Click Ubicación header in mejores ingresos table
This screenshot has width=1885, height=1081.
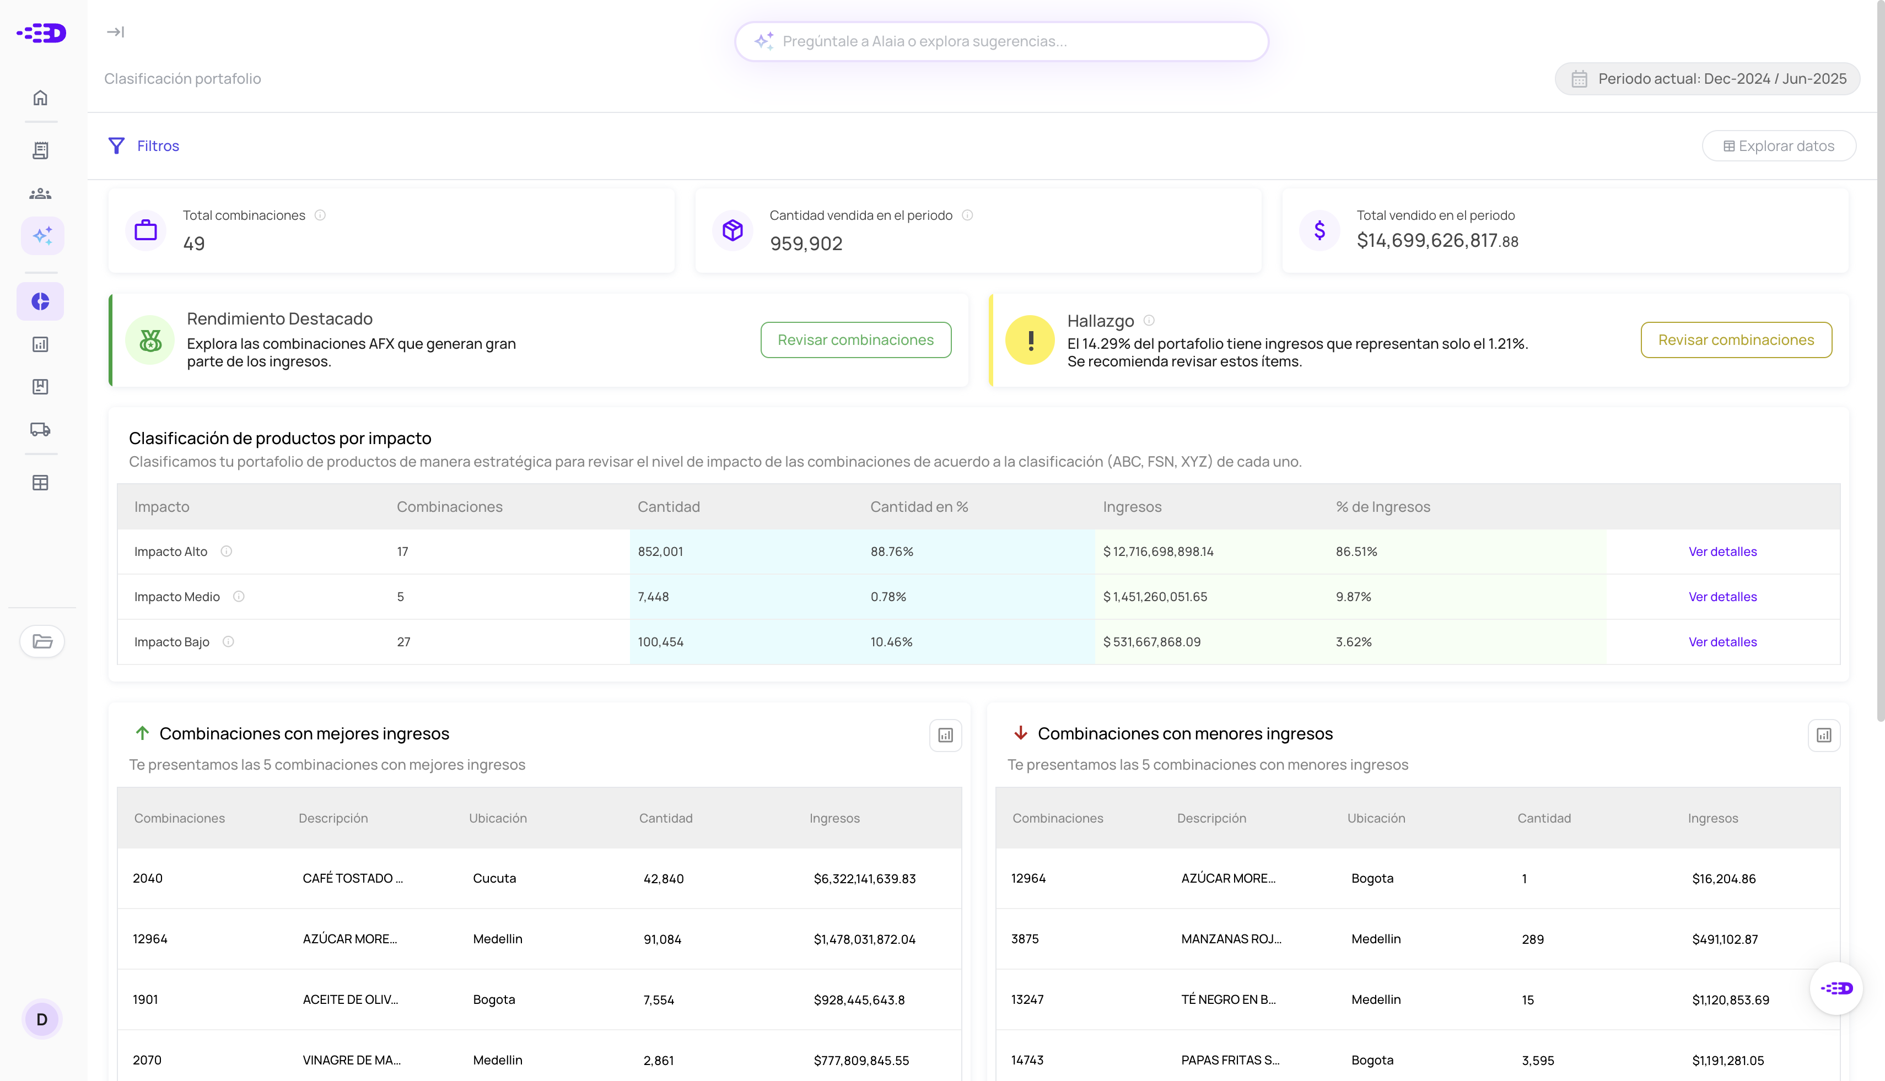pyautogui.click(x=498, y=818)
